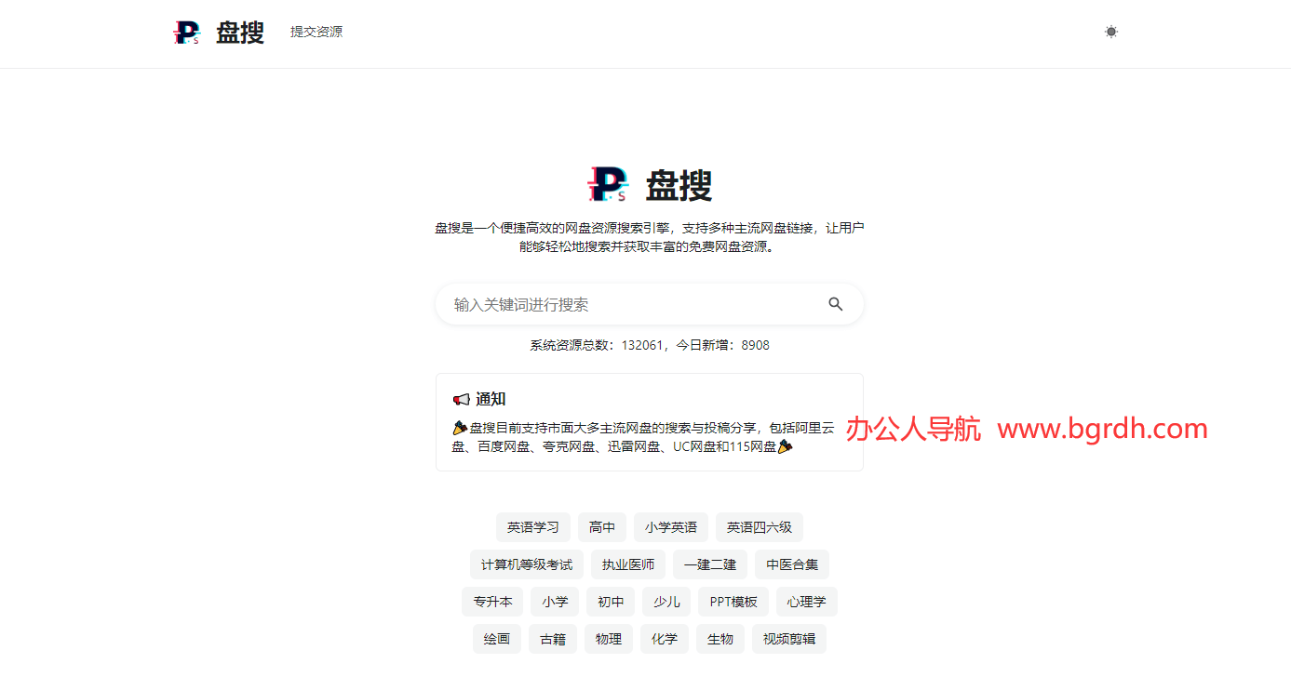Select the 视频剪辑 tag
The width and height of the screenshot is (1291, 690).
tap(788, 639)
